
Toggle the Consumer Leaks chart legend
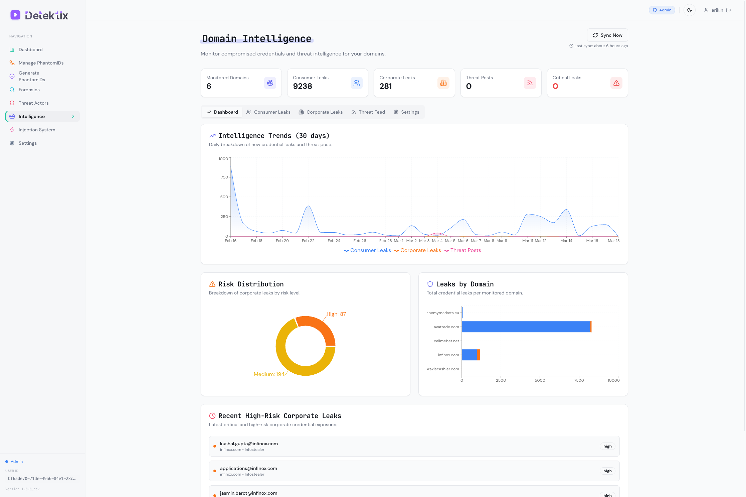(x=367, y=250)
